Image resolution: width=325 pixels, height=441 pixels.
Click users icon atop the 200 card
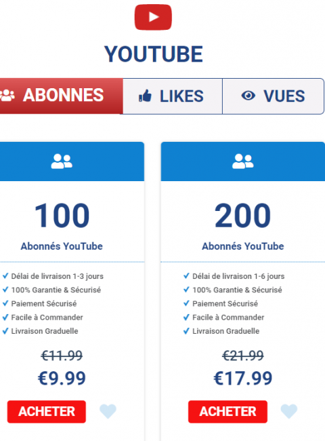tap(243, 161)
